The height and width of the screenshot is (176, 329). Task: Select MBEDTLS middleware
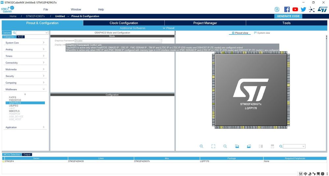pos(14,111)
